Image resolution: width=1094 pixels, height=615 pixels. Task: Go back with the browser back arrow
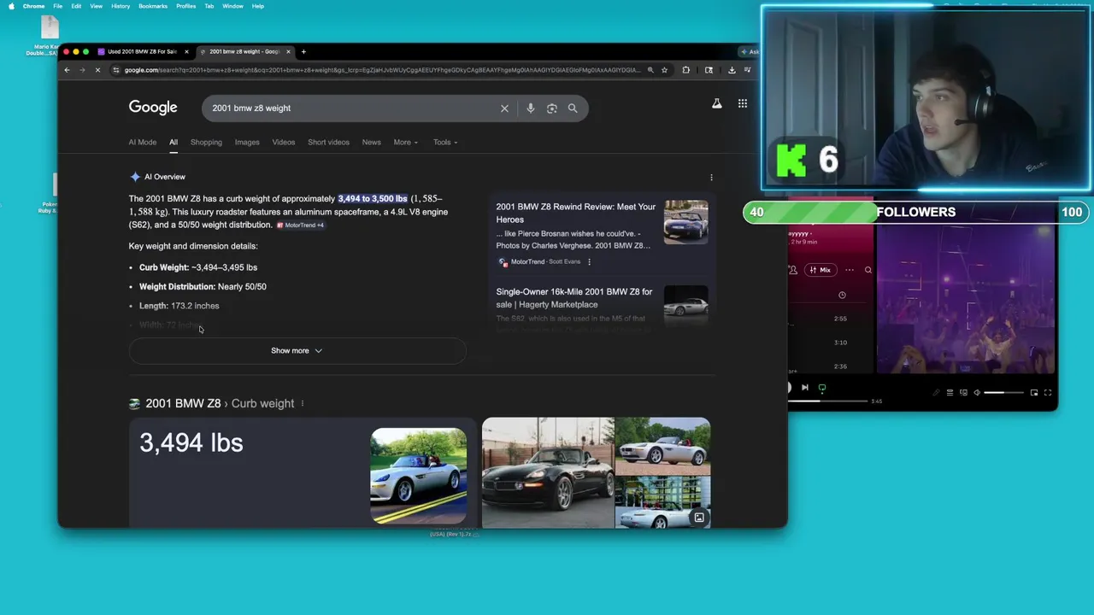(x=67, y=70)
